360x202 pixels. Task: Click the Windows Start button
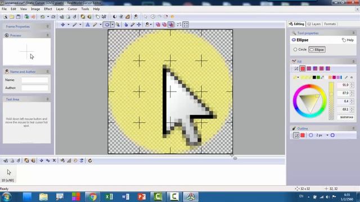6,197
